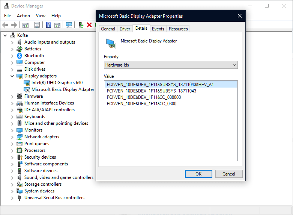Select the Universal Serial Bus controllers icon

[19, 198]
